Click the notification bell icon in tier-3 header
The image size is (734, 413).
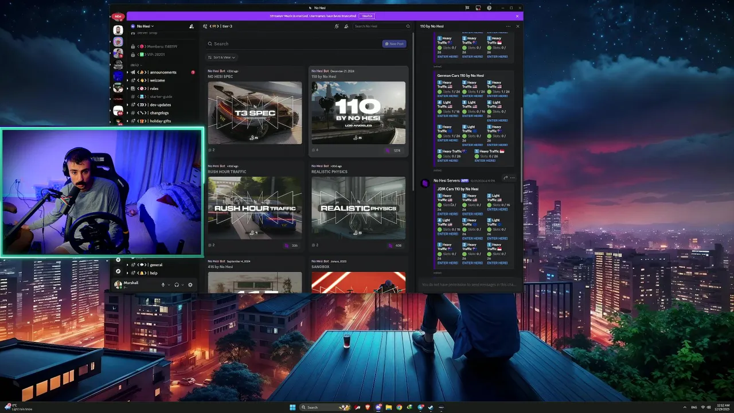click(x=337, y=26)
